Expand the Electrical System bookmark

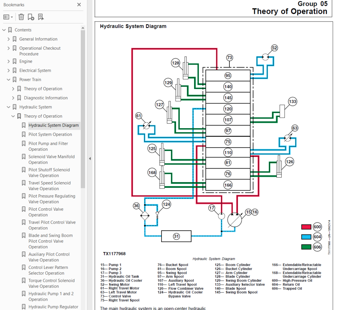pos(8,70)
